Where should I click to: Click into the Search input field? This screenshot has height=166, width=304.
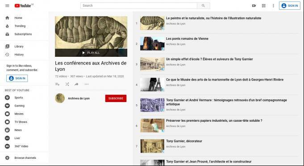pos(139,6)
